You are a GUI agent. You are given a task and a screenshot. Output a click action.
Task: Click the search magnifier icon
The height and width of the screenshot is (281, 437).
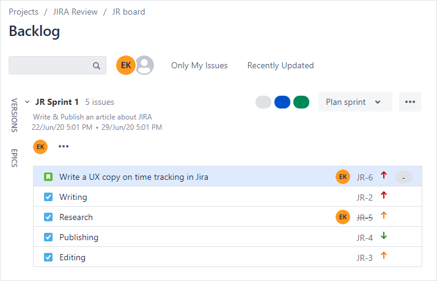coord(96,66)
